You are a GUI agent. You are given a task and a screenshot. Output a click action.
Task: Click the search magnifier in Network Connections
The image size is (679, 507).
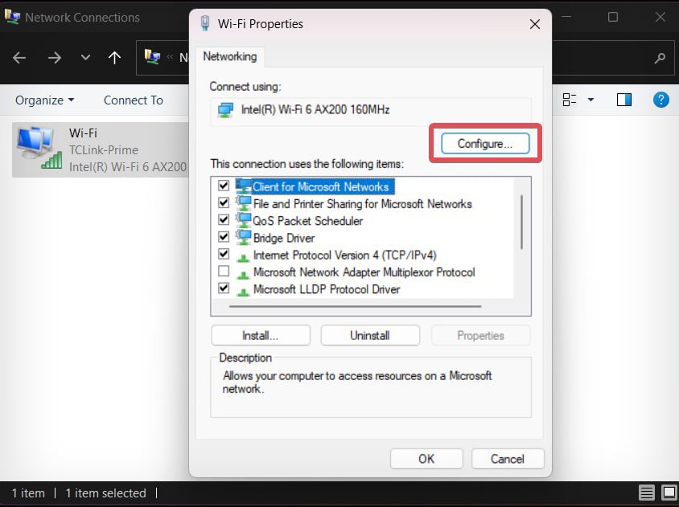tap(660, 58)
